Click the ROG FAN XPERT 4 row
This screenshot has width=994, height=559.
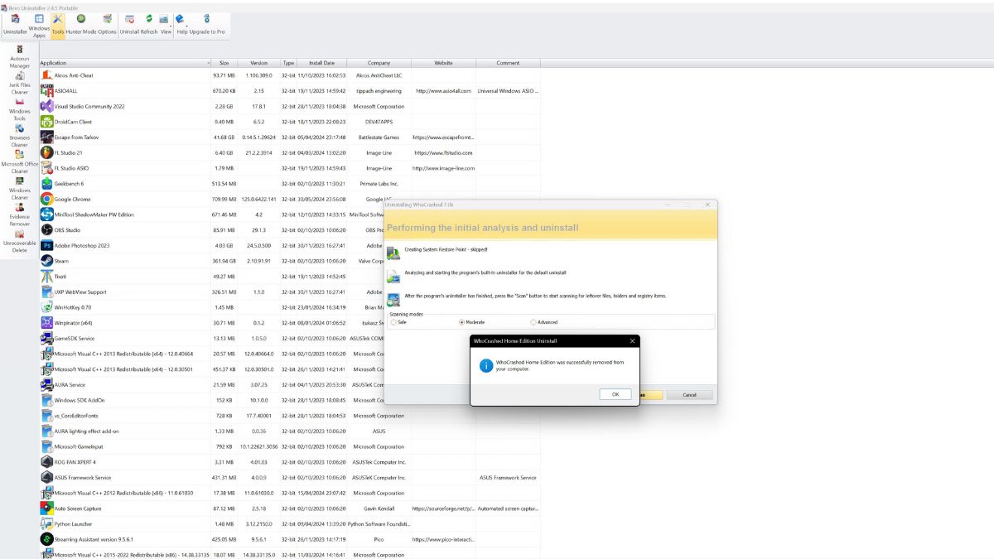(290, 462)
